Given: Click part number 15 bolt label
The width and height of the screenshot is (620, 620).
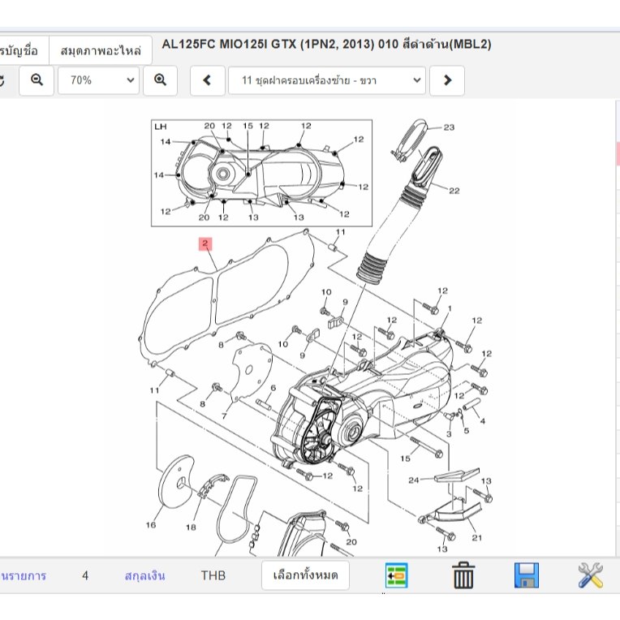Looking at the screenshot, I should click(405, 459).
